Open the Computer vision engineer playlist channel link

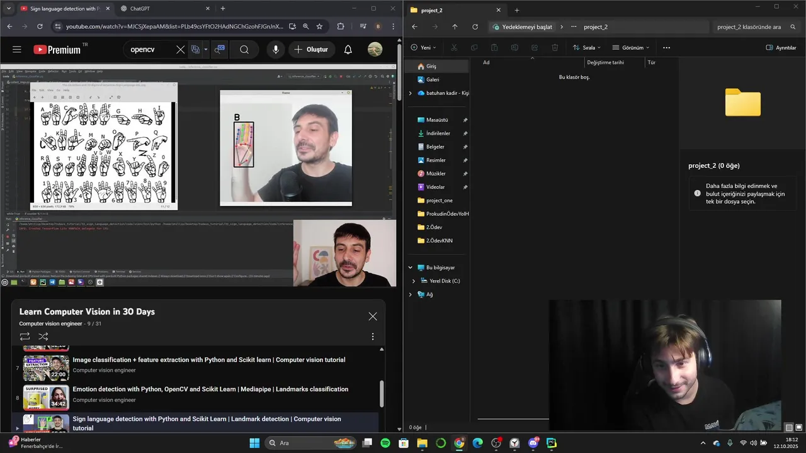(50, 323)
